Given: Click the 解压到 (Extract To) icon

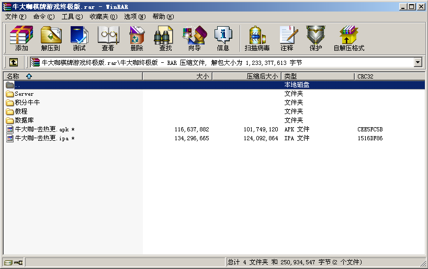Looking at the screenshot, I should pyautogui.click(x=50, y=39).
